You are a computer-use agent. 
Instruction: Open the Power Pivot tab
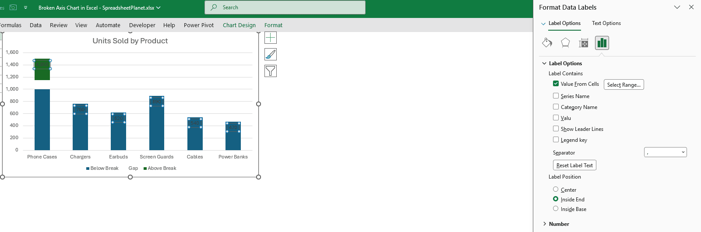tap(199, 25)
